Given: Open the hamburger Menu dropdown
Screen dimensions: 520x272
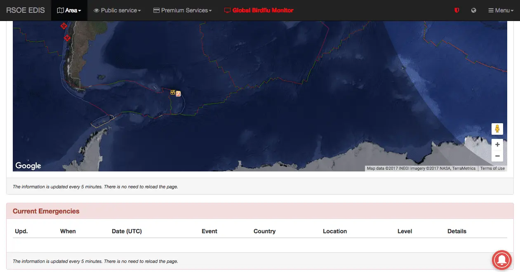Looking at the screenshot, I should (x=501, y=10).
